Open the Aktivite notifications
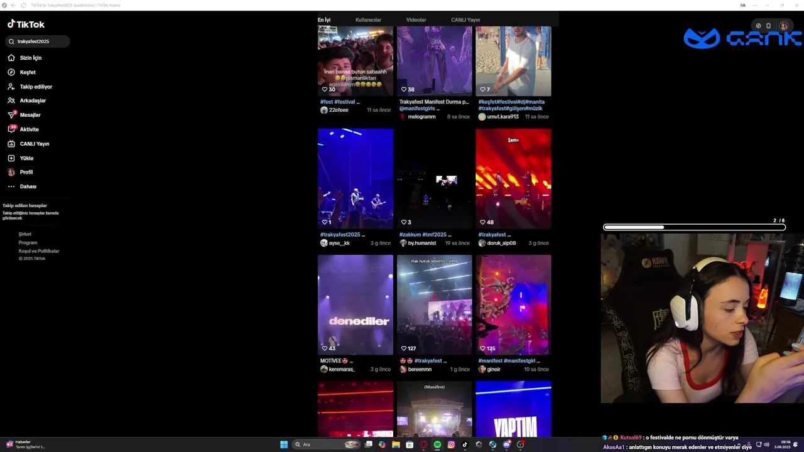 [x=23, y=129]
